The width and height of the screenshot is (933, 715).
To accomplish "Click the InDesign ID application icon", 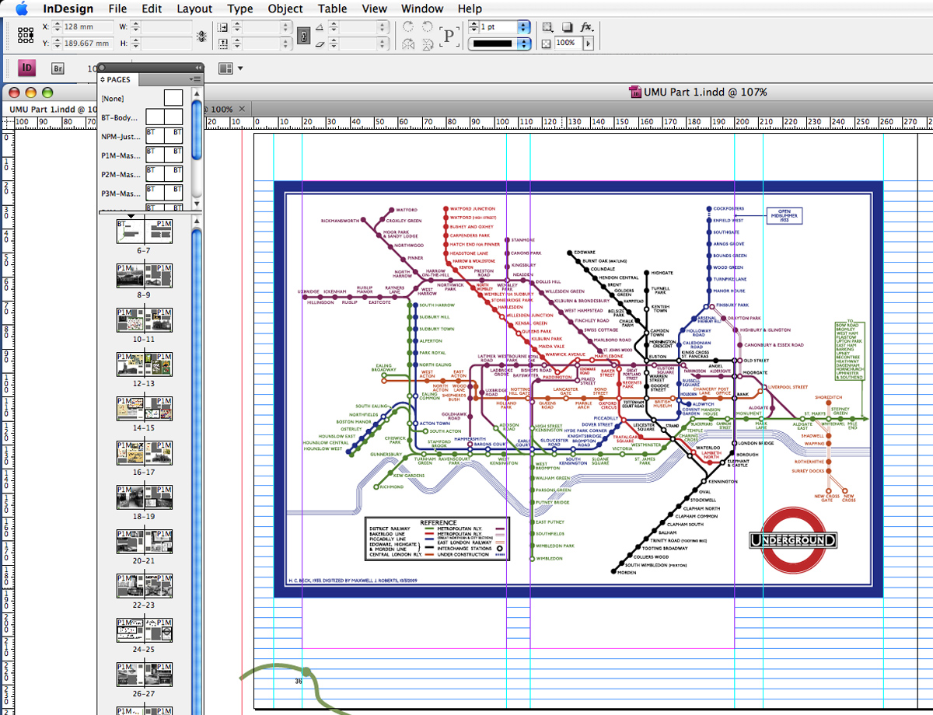I will [27, 68].
